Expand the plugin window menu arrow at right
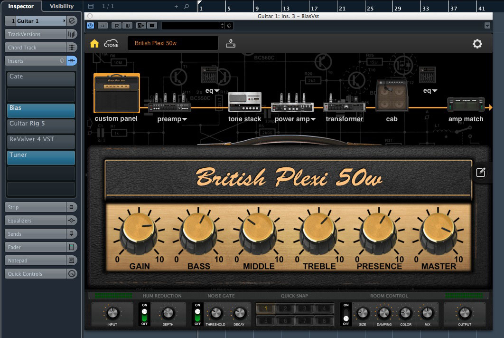The image size is (504, 338). point(487,25)
